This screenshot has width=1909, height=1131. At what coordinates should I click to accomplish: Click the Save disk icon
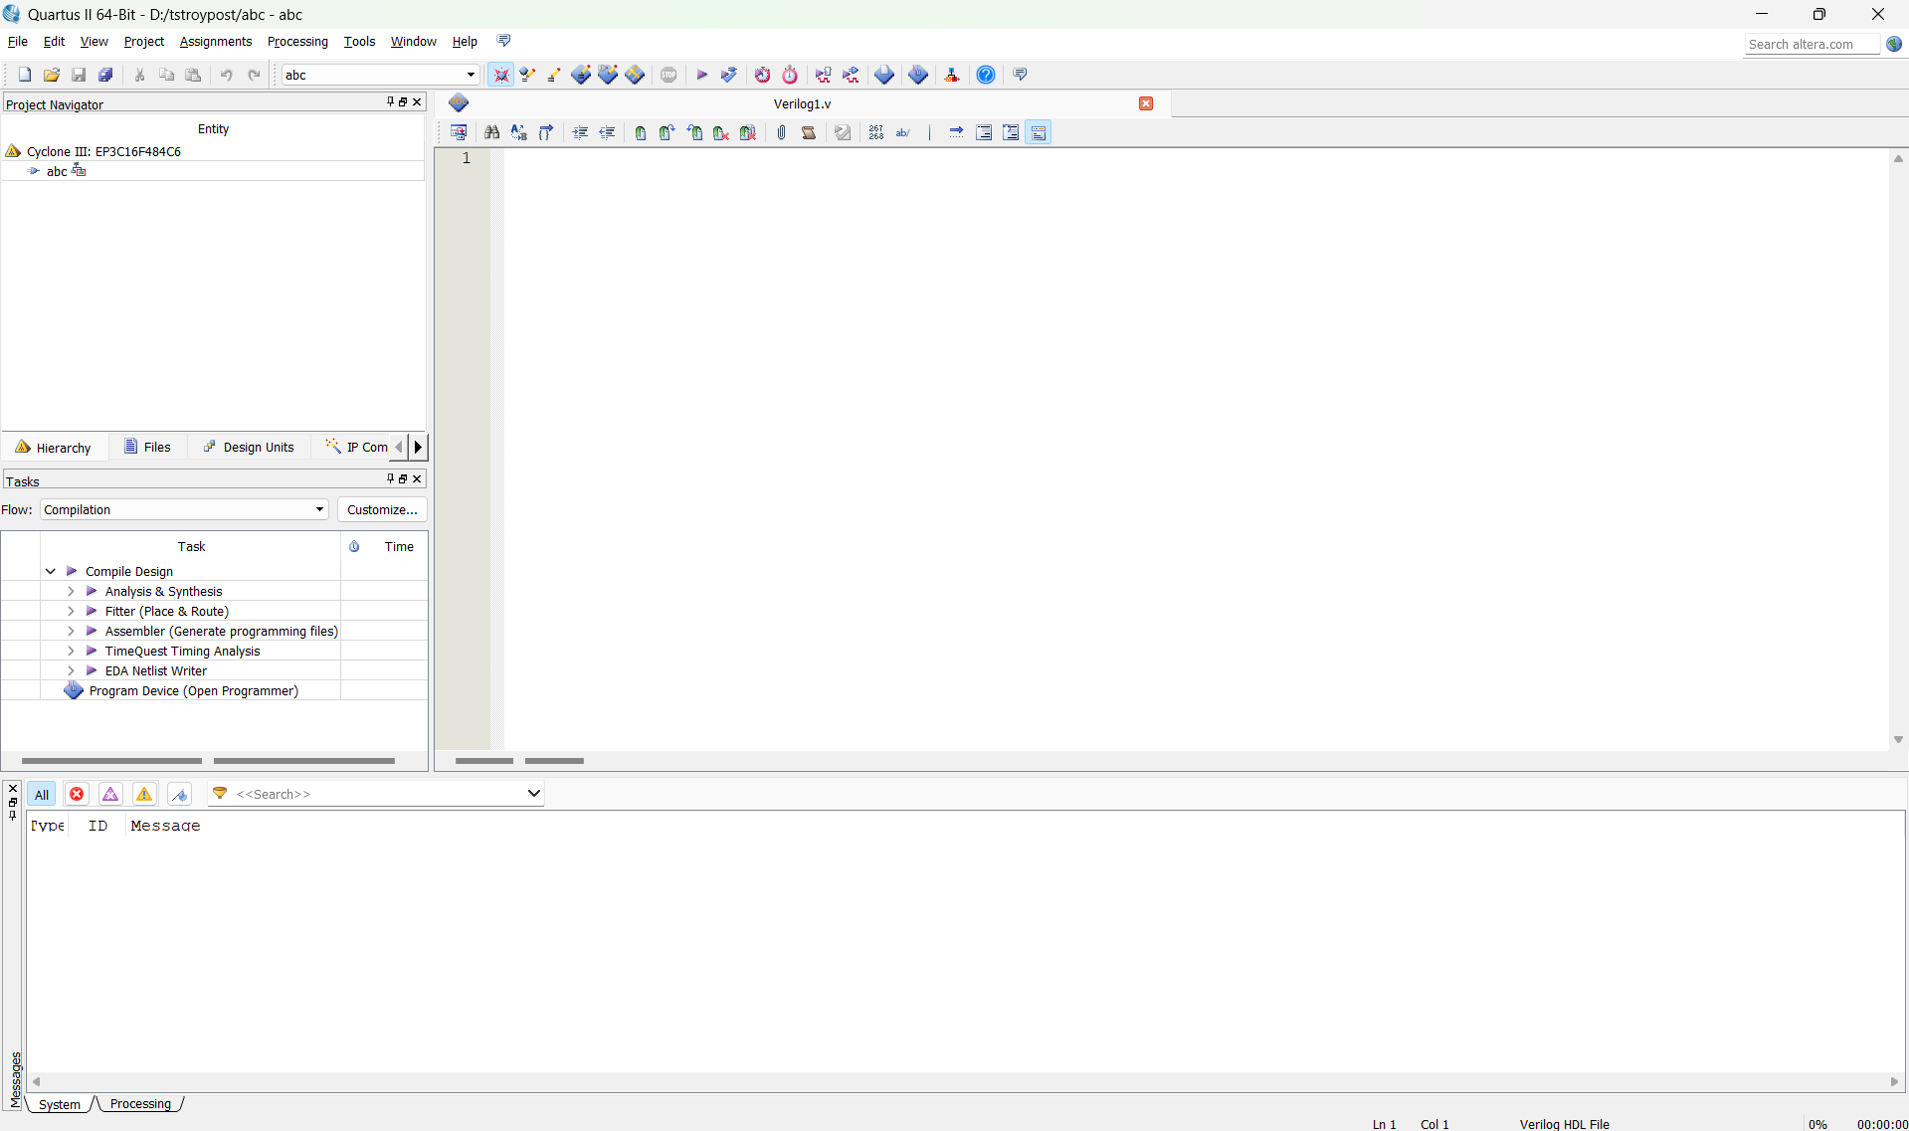coord(79,75)
